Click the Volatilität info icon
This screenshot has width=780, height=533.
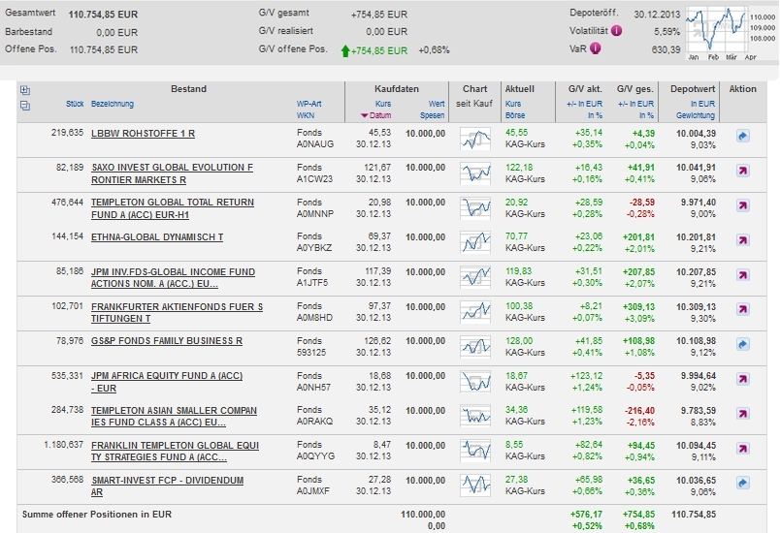click(x=617, y=31)
